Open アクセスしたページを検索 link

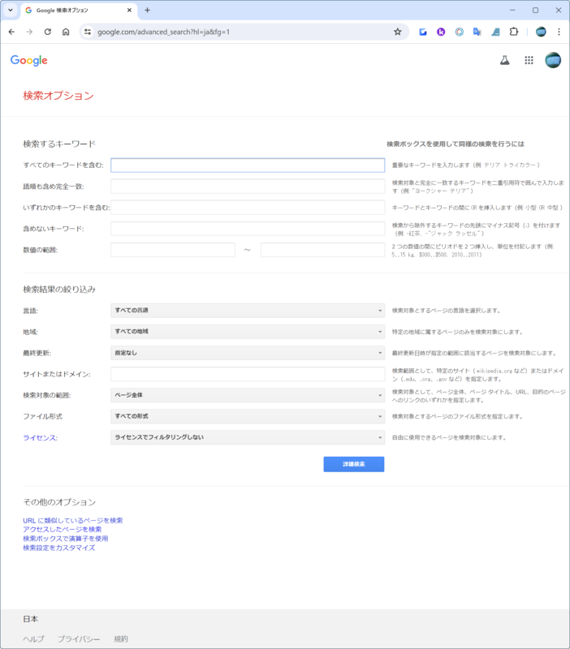coord(63,530)
